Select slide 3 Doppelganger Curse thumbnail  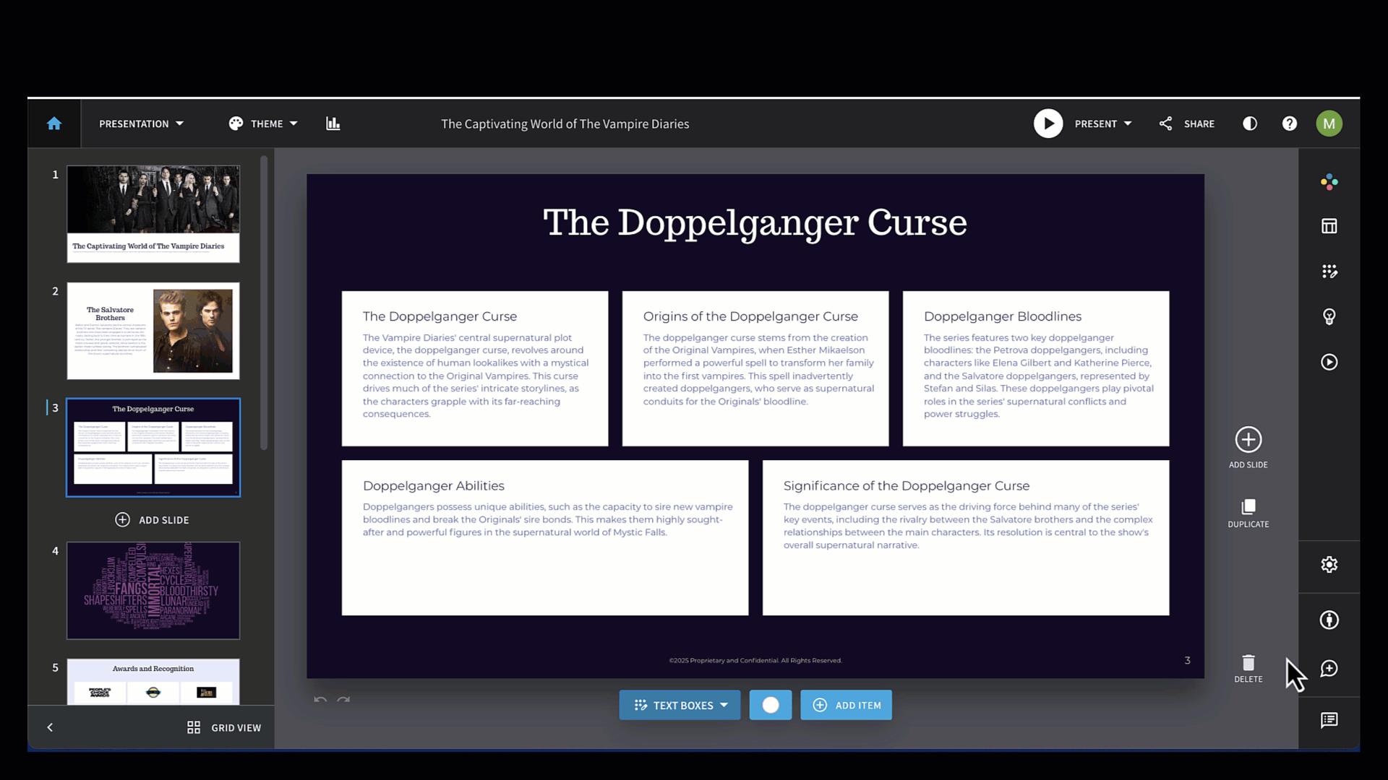coord(153,447)
